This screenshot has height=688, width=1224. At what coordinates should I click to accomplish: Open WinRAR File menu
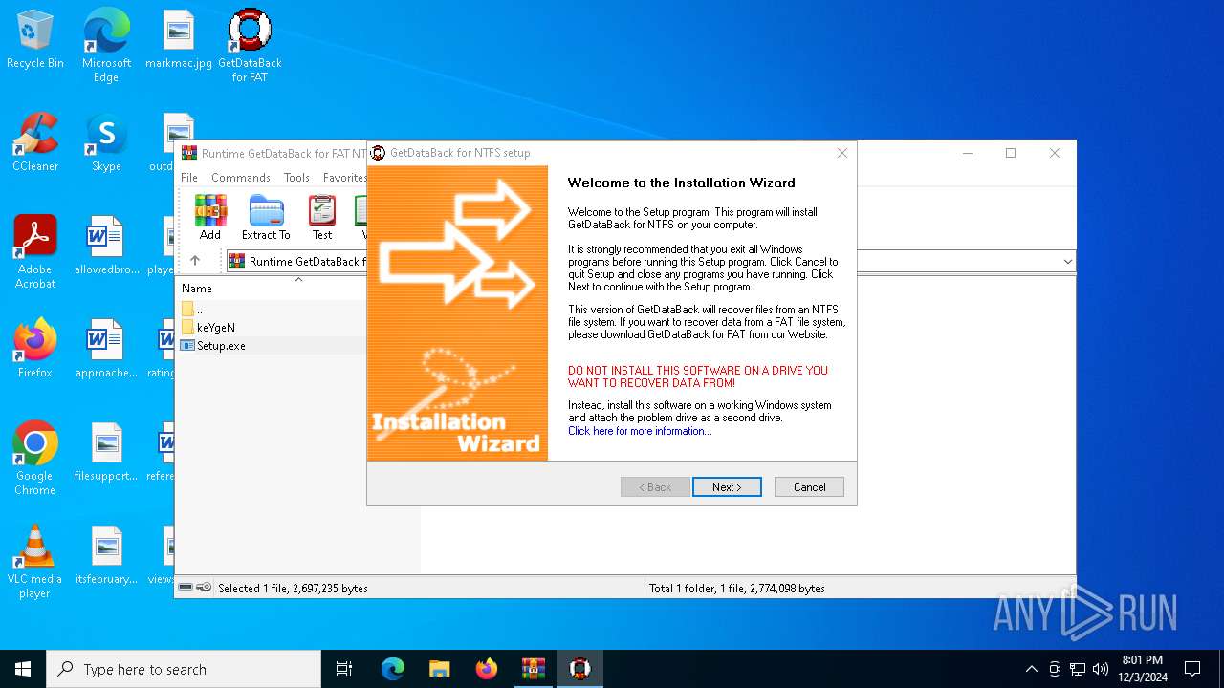[x=189, y=178]
